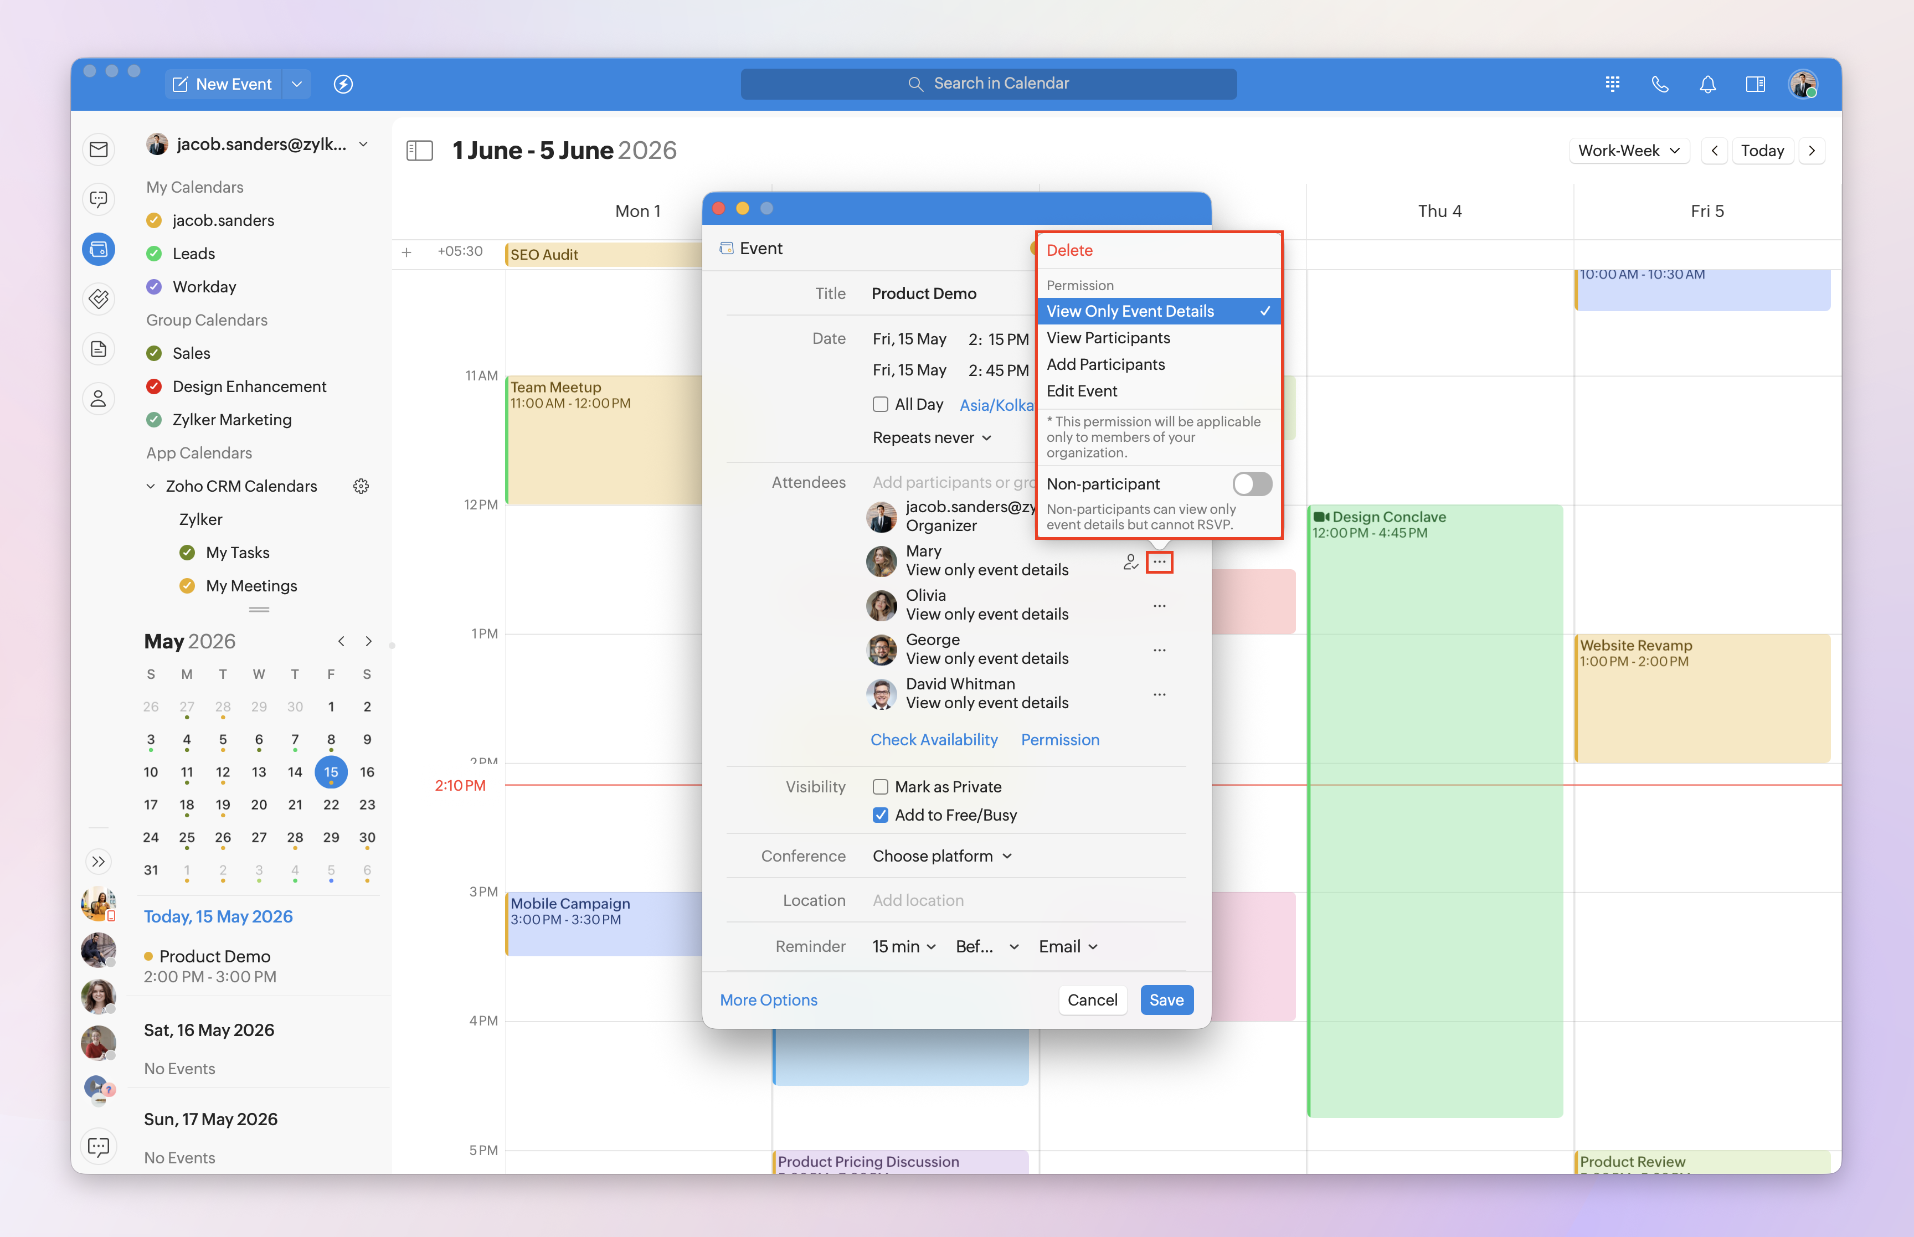
Task: Click the Add location field
Action: coord(1028,900)
